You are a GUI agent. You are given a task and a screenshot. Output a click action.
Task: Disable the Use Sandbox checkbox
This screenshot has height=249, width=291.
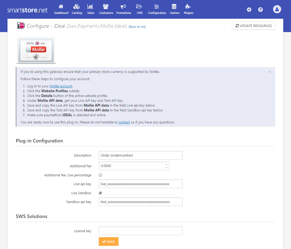tap(101, 193)
